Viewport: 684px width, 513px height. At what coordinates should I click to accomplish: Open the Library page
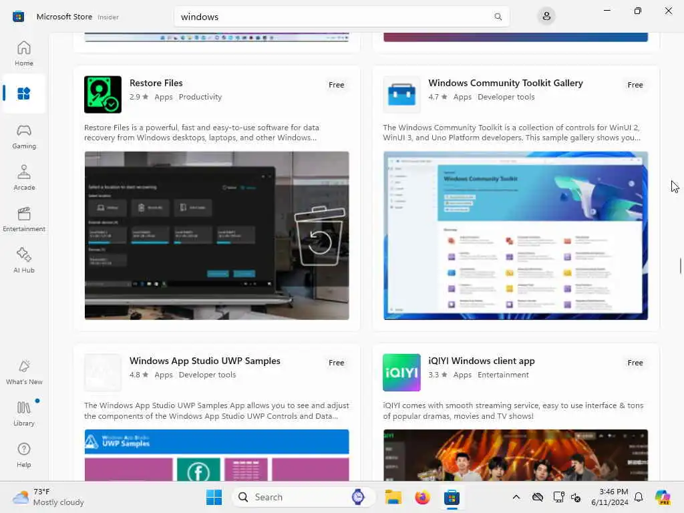[23, 413]
